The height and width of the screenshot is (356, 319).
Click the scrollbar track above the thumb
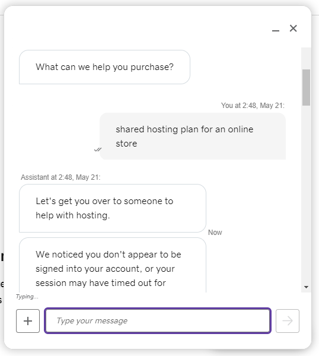pos(306,58)
